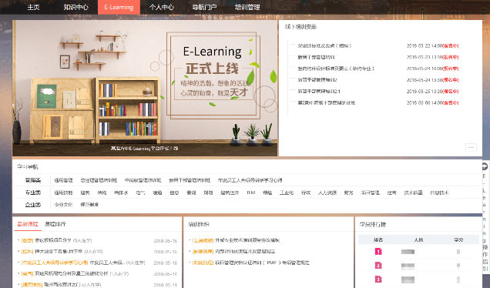Click the pink rank 2 badge
The height and width of the screenshot is (288, 490).
point(378,266)
